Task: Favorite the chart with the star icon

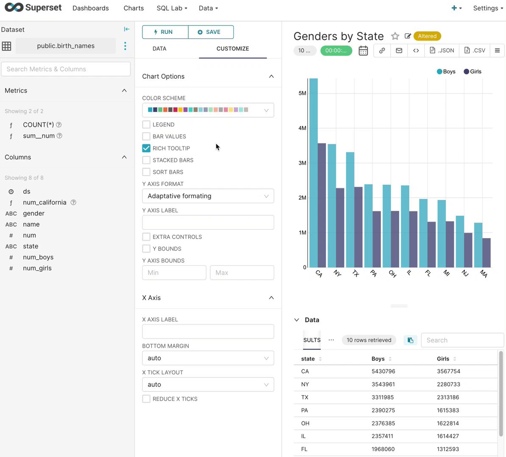Action: (395, 36)
